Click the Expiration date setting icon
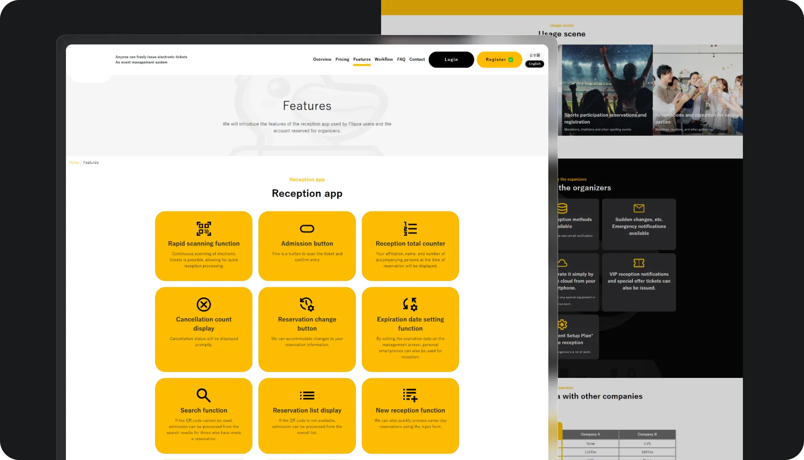The width and height of the screenshot is (804, 460). (410, 304)
